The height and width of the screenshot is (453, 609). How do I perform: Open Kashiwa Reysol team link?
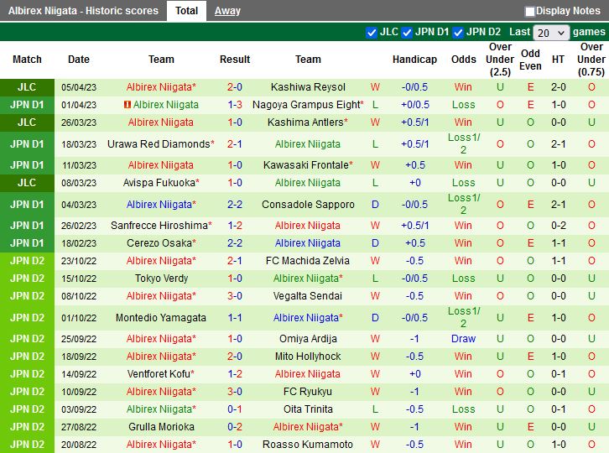(x=308, y=87)
